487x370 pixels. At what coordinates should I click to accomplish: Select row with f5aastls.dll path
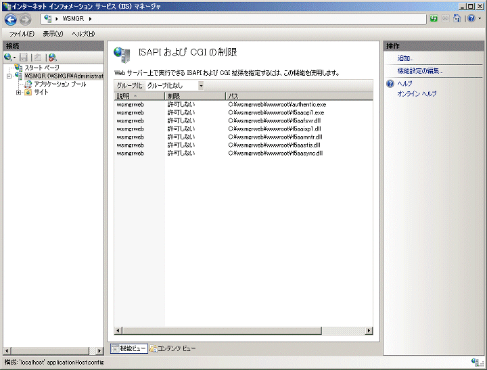tap(243, 145)
